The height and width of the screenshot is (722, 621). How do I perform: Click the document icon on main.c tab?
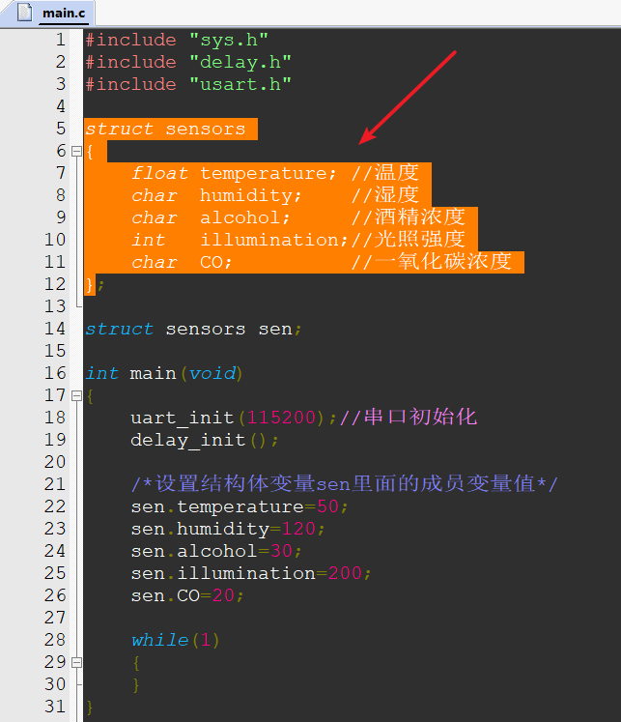click(24, 13)
